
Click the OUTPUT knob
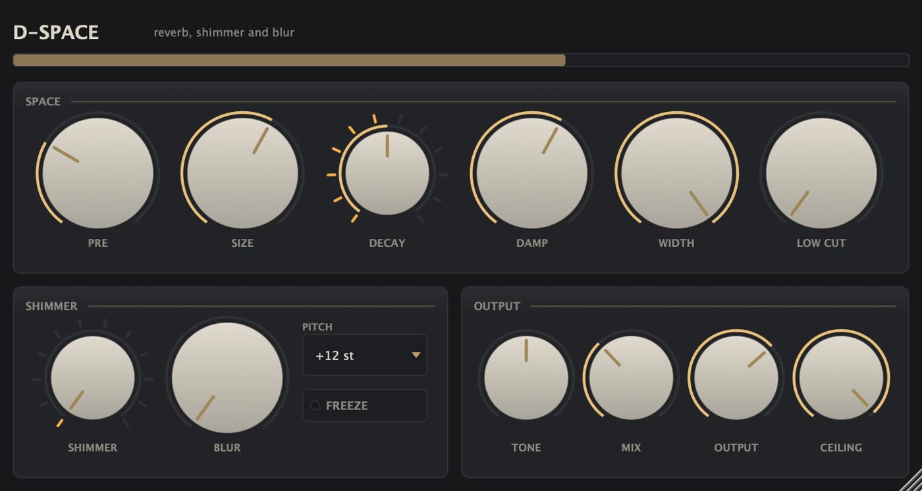pos(736,378)
